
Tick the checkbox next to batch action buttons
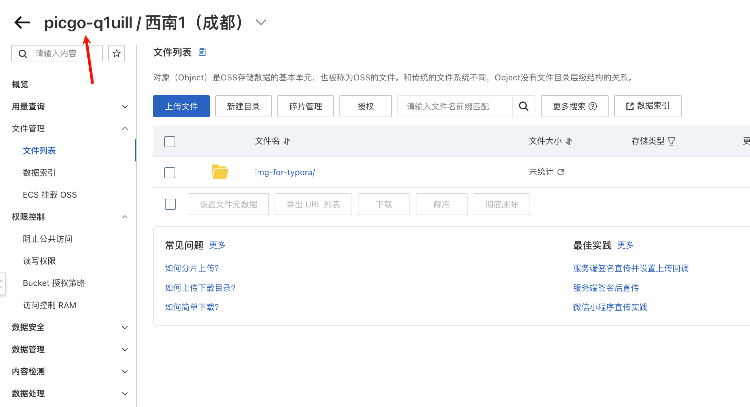170,204
